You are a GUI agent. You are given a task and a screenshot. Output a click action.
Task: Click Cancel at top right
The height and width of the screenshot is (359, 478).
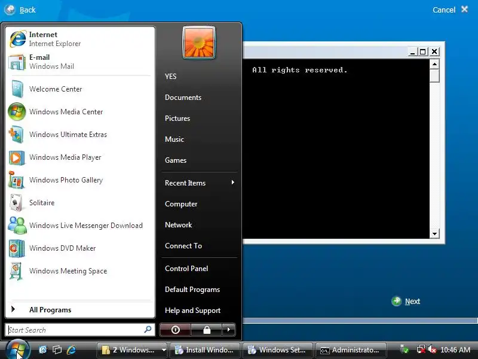point(444,10)
